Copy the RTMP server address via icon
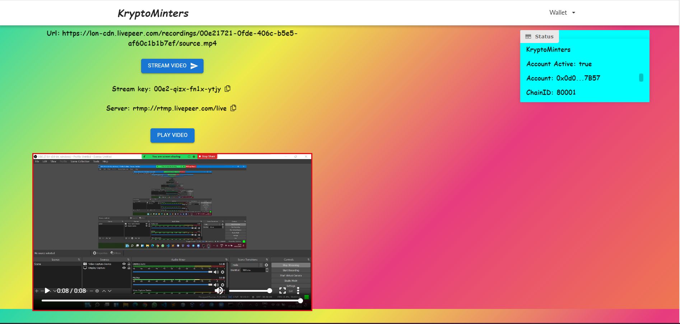The image size is (680, 324). pos(233,108)
